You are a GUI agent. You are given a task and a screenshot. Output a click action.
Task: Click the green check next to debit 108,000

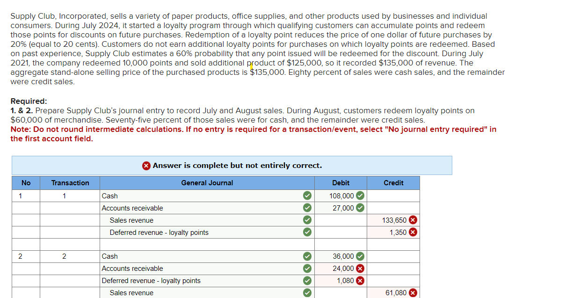360,196
